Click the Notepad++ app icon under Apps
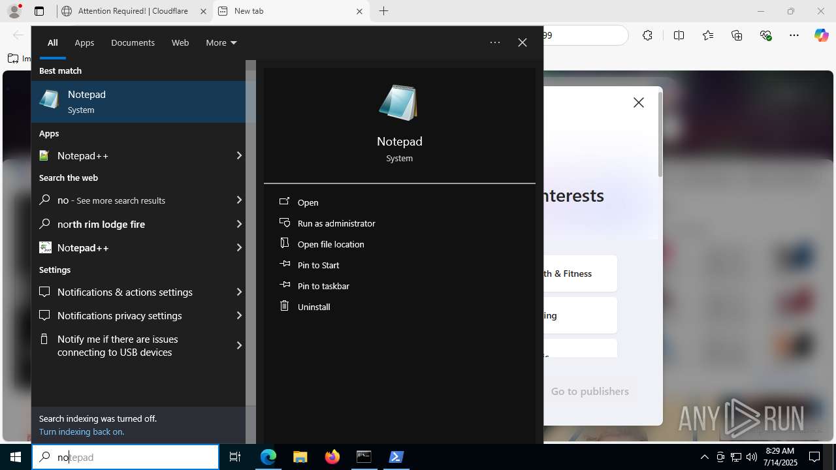This screenshot has height=470, width=836. [x=44, y=155]
